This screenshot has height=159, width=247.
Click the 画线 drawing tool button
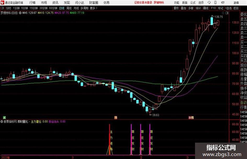coord(206,8)
